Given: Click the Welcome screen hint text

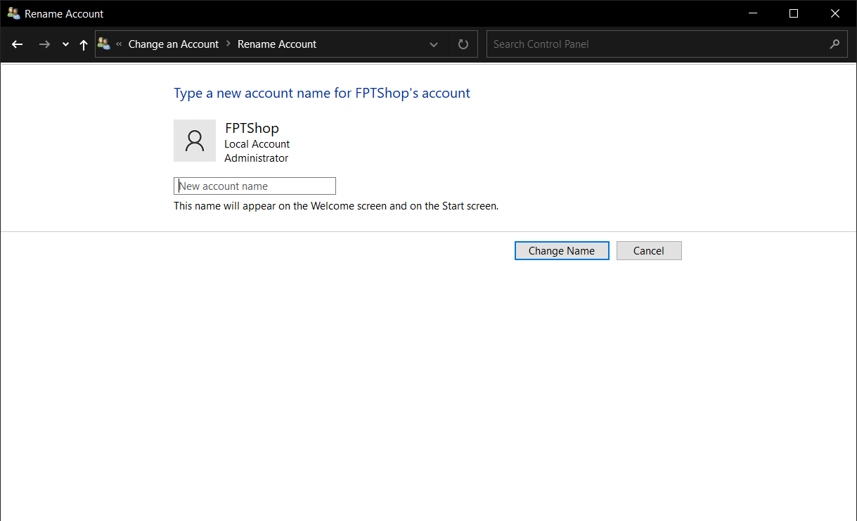Looking at the screenshot, I should click(x=336, y=206).
